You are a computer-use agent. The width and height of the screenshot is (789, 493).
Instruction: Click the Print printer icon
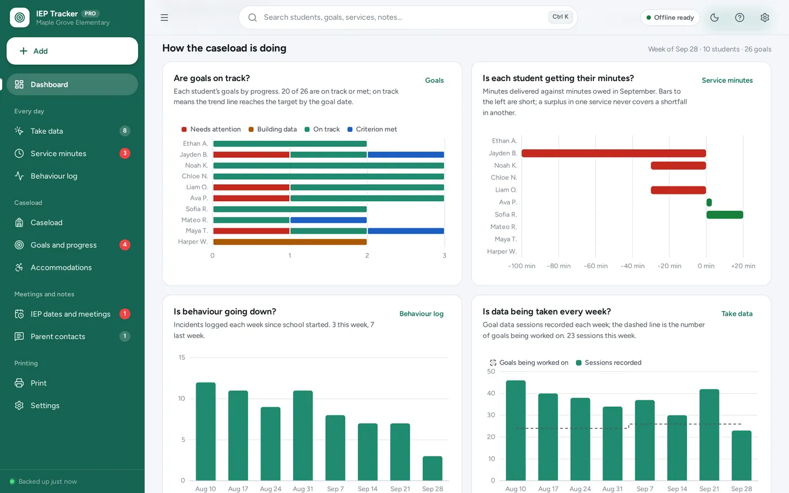click(x=19, y=383)
